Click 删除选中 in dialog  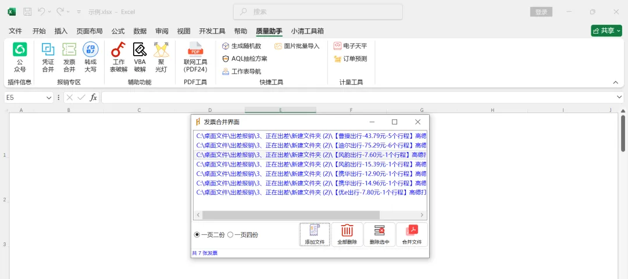tap(379, 235)
